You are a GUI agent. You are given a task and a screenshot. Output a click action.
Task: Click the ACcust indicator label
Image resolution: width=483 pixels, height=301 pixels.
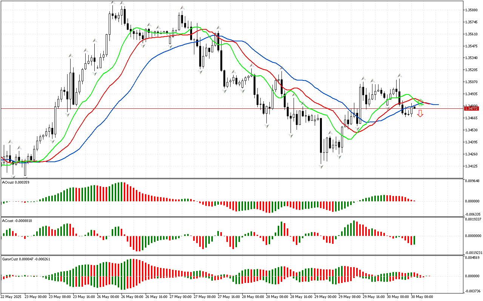tap(17, 220)
